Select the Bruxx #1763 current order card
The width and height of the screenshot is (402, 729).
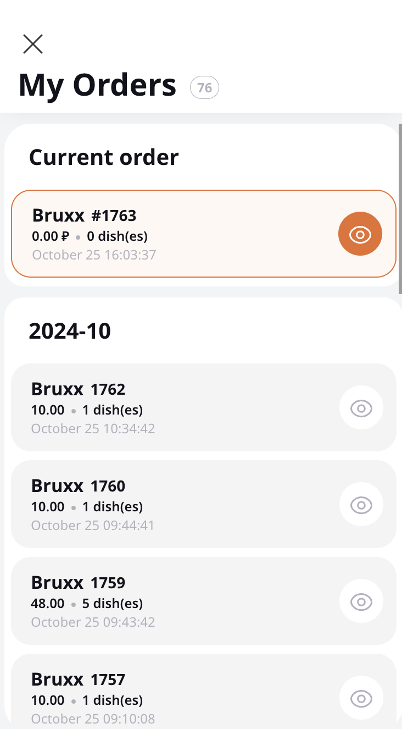coord(204,234)
